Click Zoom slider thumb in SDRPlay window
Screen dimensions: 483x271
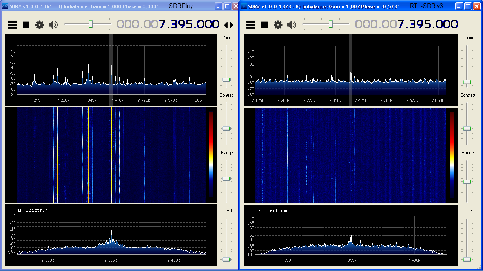pyautogui.click(x=226, y=80)
